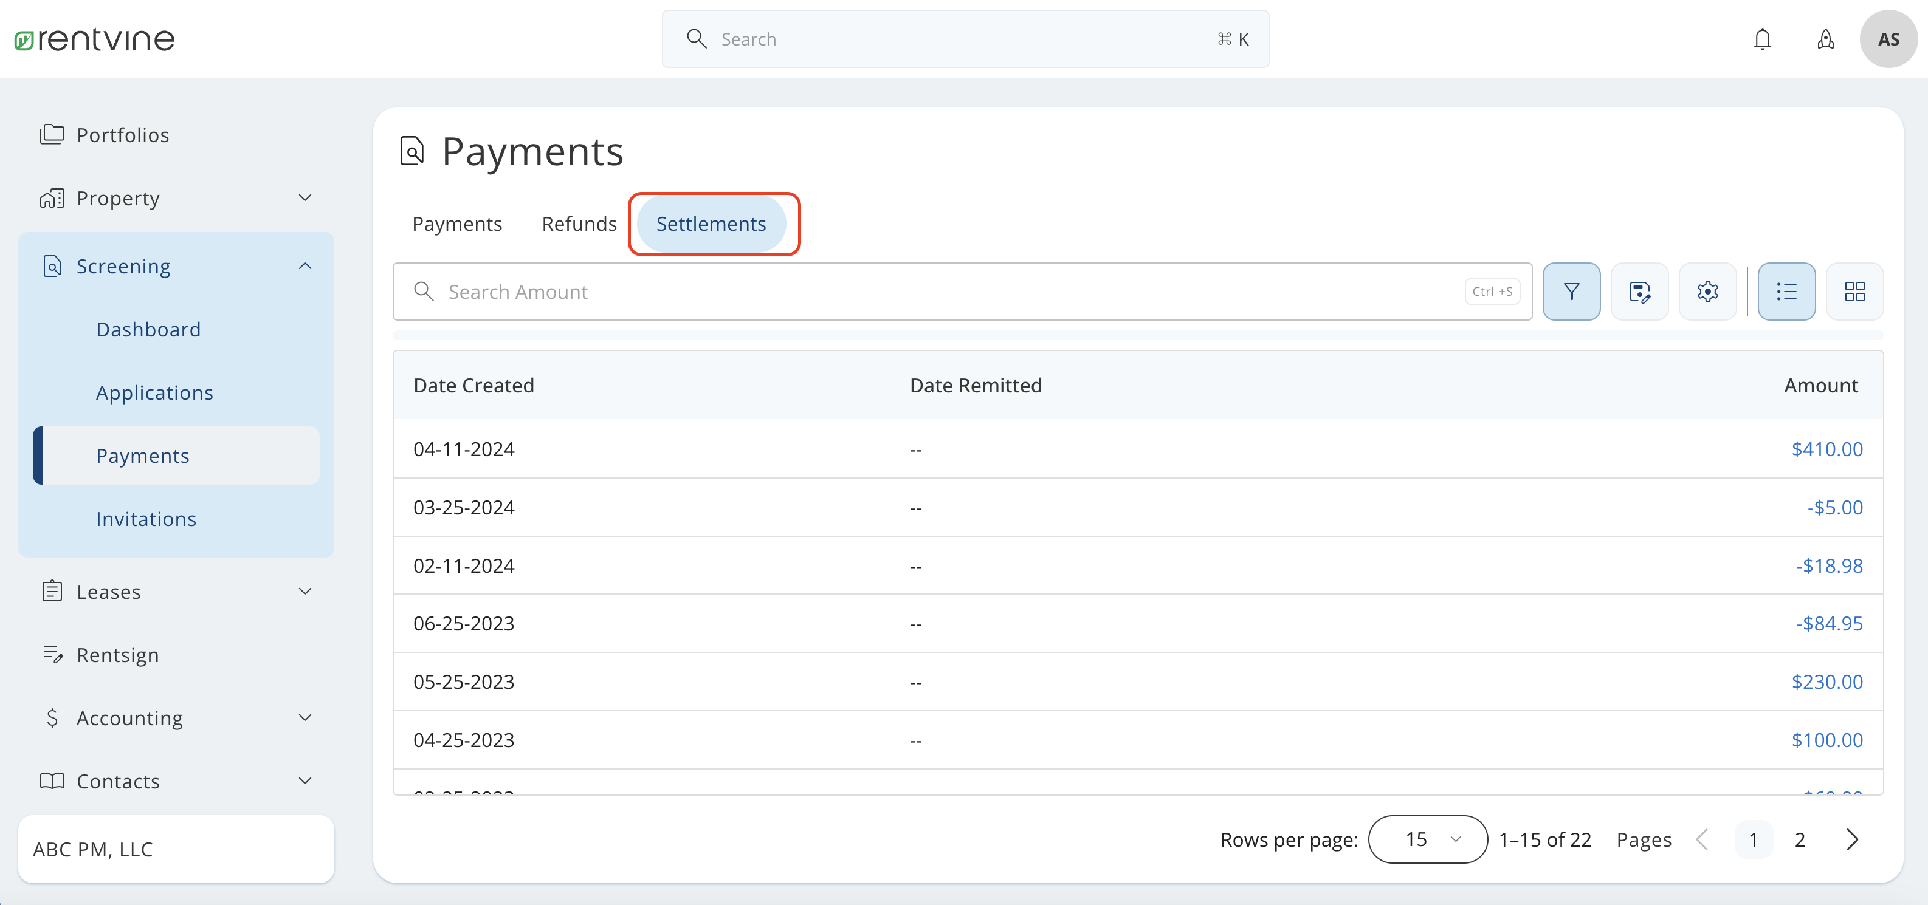Toggle the filter button on
This screenshot has width=1928, height=905.
click(1571, 291)
